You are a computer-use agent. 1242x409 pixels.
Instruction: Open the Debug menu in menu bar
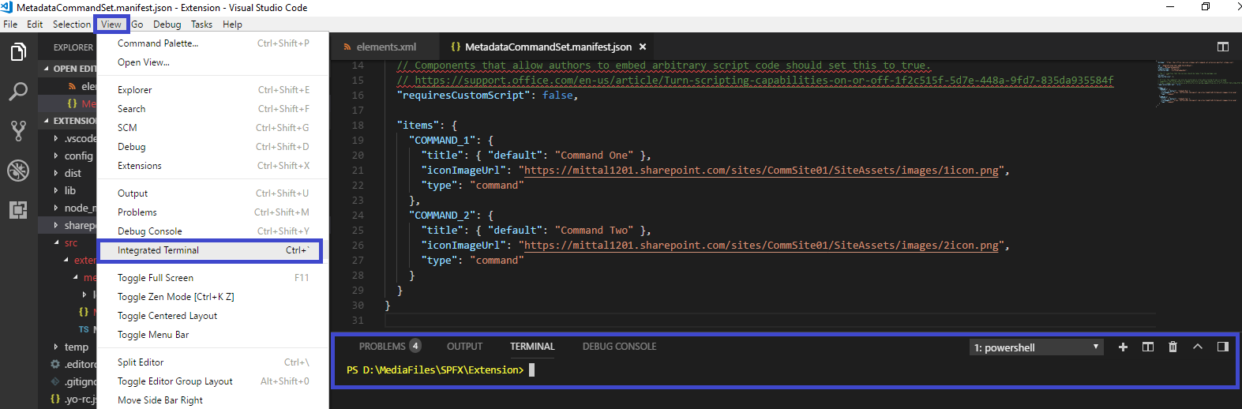point(167,24)
